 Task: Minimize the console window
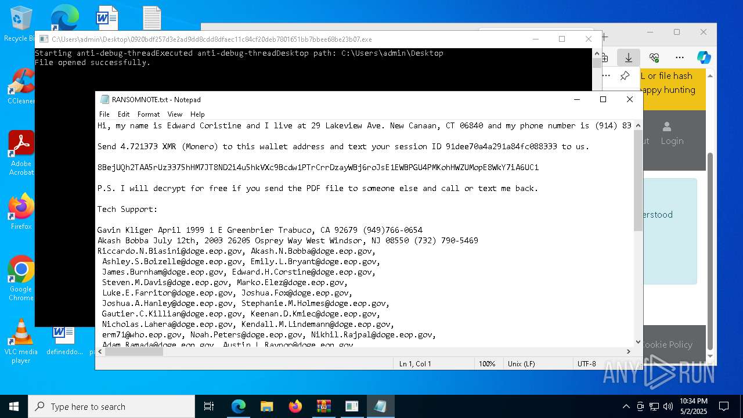[535, 39]
